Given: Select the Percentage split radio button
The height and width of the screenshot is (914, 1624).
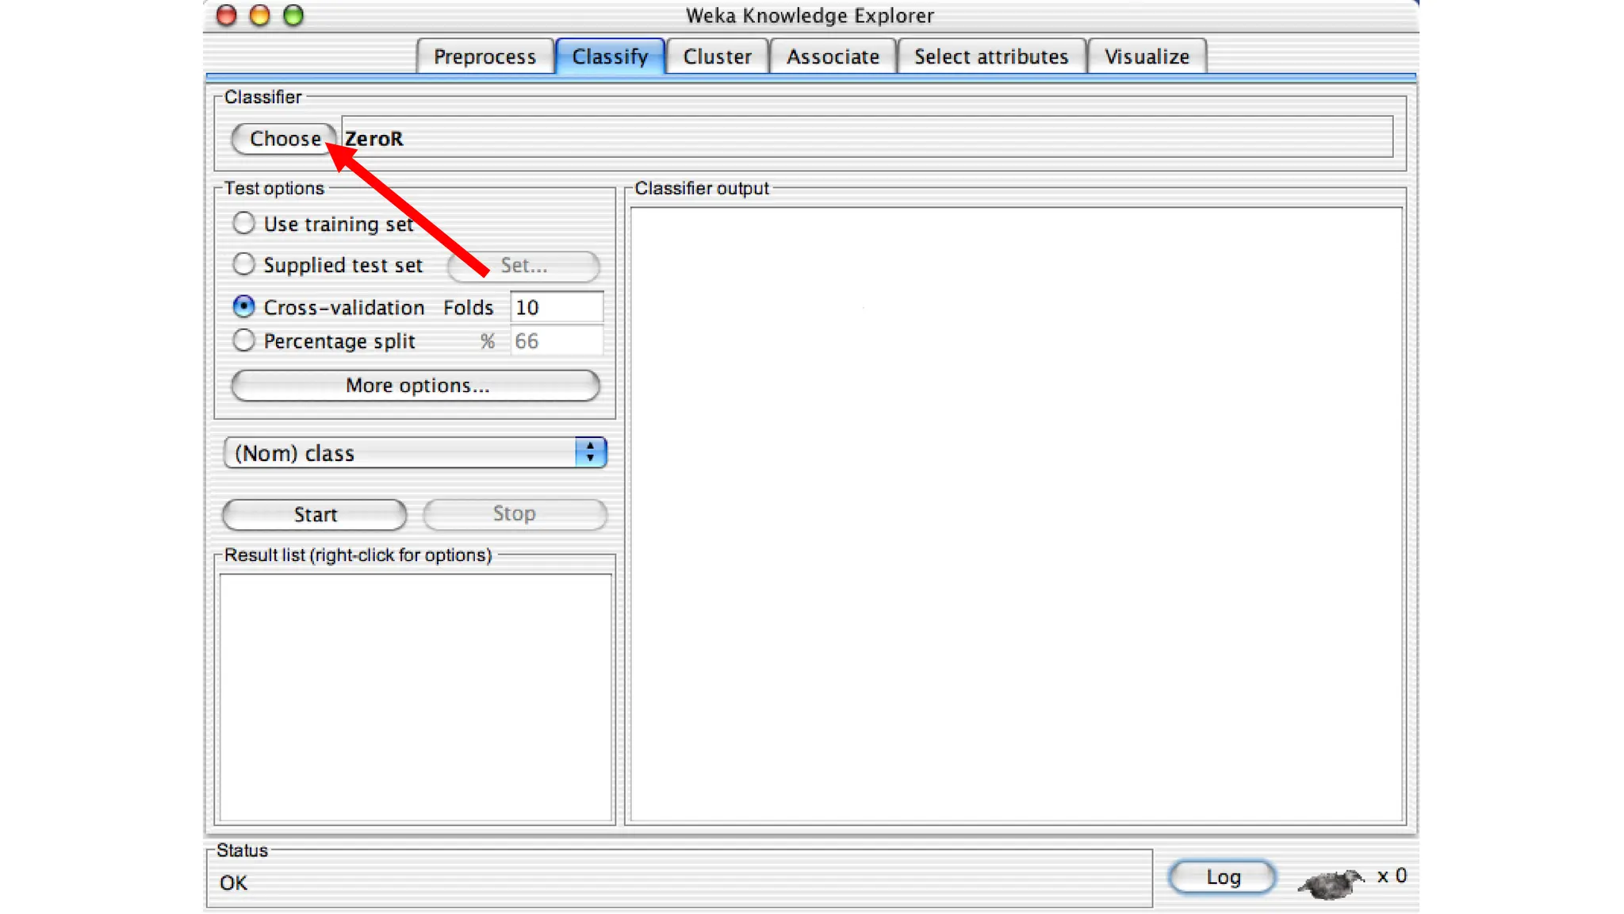Looking at the screenshot, I should (x=244, y=340).
